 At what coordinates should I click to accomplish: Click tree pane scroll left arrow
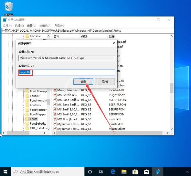coord(4,133)
